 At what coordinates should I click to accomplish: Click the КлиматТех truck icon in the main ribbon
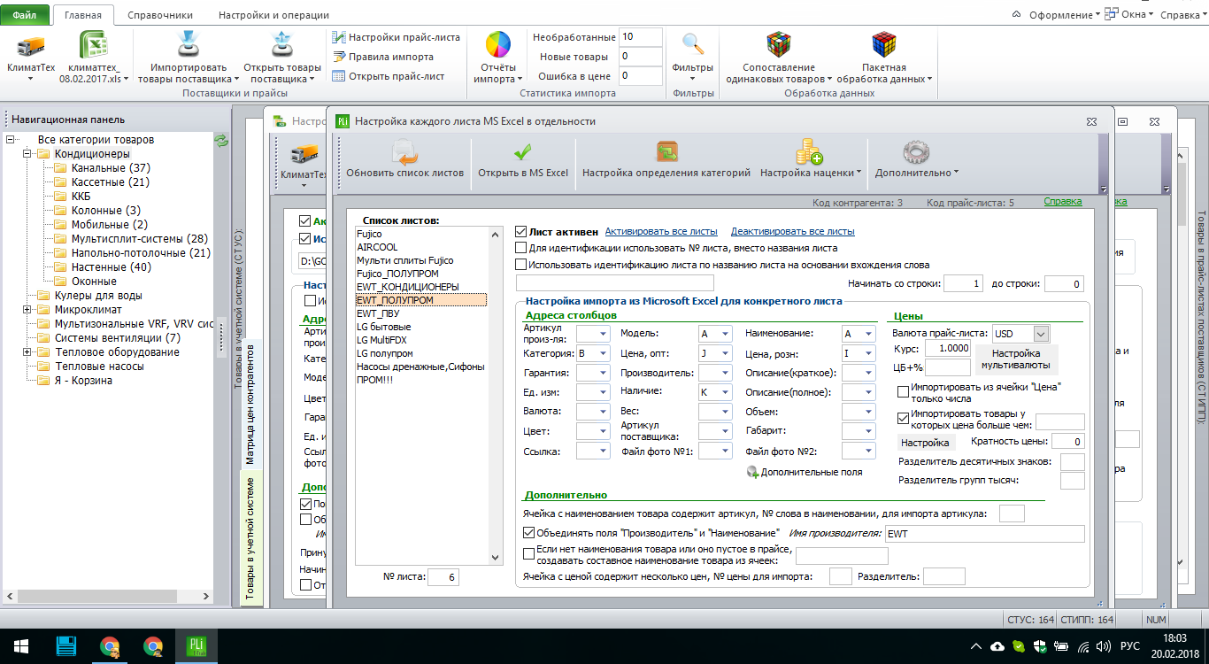tap(30, 45)
